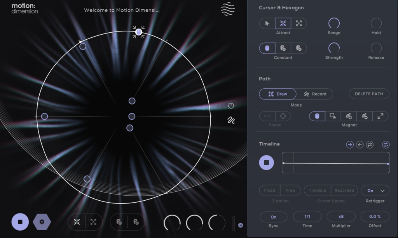Choose the mouse-with-X mode icon in Cursor & Hexagon
The height and width of the screenshot is (238, 398).
coord(283,48)
